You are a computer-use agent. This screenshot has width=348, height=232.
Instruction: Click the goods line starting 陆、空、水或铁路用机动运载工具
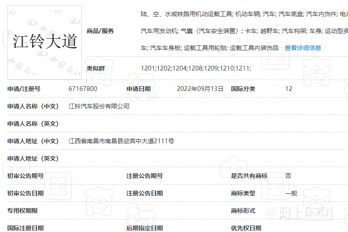[x=244, y=14]
